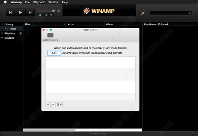Click the volume slider knob
The height and width of the screenshot is (136, 198).
pos(53,11)
